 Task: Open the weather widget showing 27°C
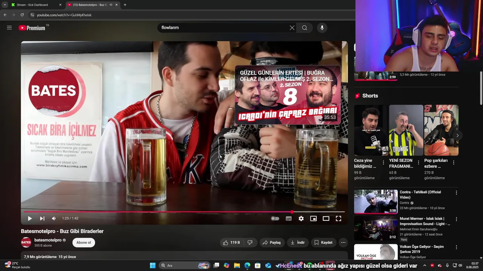[x=17, y=265]
